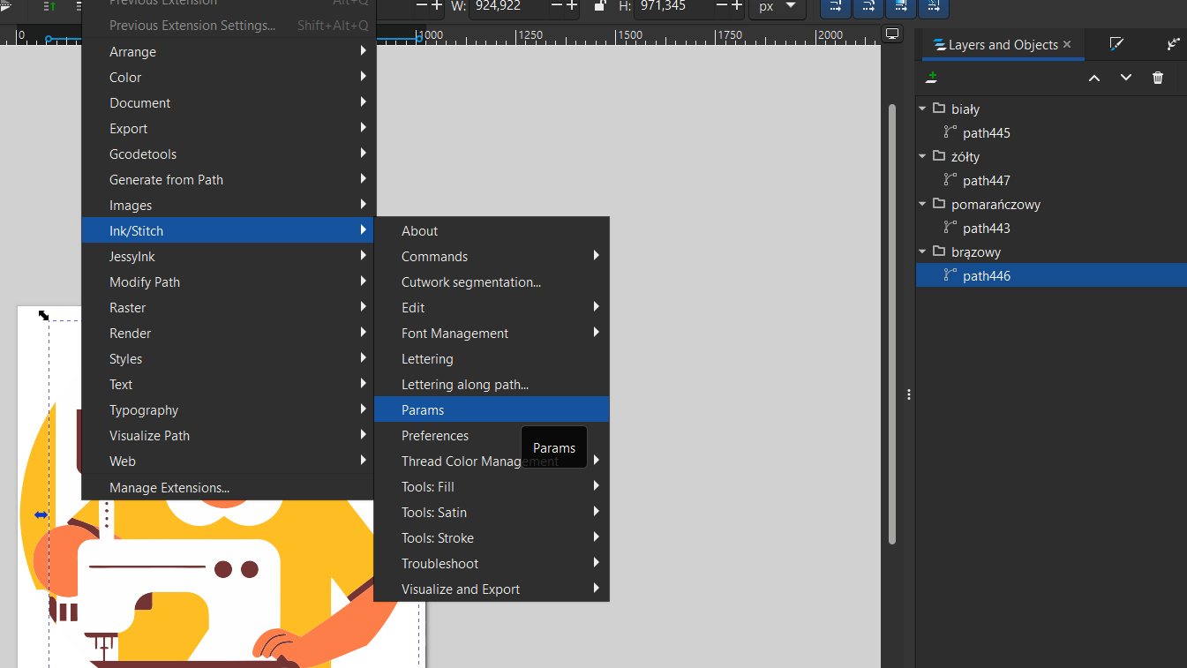Viewport: 1187px width, 668px height.
Task: Open Params in Ink/Stitch submenu
Action: [492, 409]
